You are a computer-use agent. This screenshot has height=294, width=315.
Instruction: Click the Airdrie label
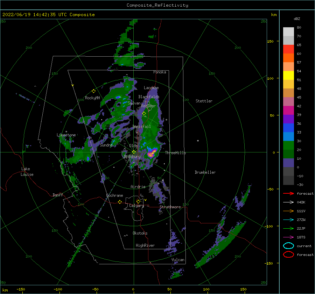pyautogui.click(x=138, y=187)
